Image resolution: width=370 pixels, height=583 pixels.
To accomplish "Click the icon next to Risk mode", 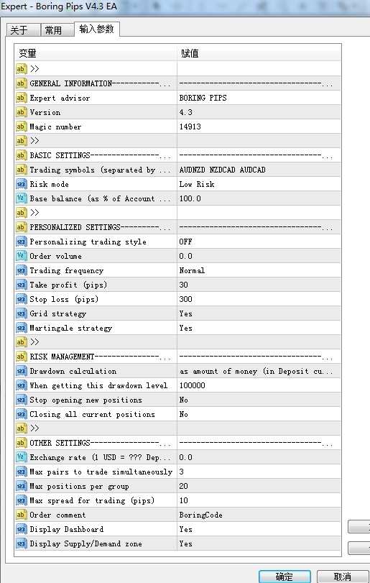I will 21,184.
